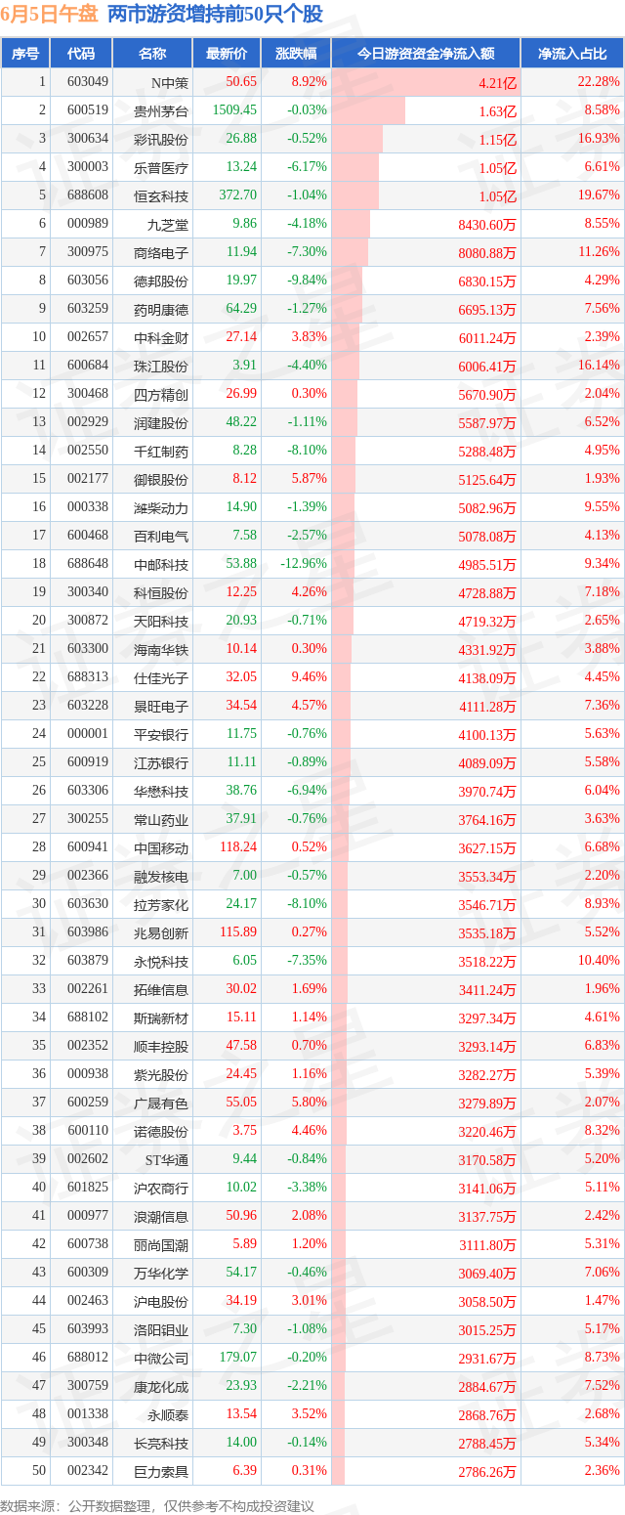Image resolution: width=625 pixels, height=1515 pixels.
Task: Click change 5.87% for 御银股份
Action: coord(309,479)
